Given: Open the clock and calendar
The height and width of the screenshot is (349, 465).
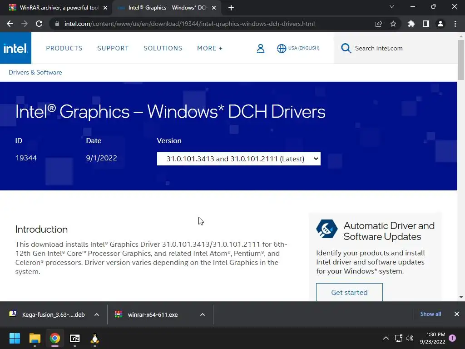Looking at the screenshot, I should pyautogui.click(x=433, y=338).
